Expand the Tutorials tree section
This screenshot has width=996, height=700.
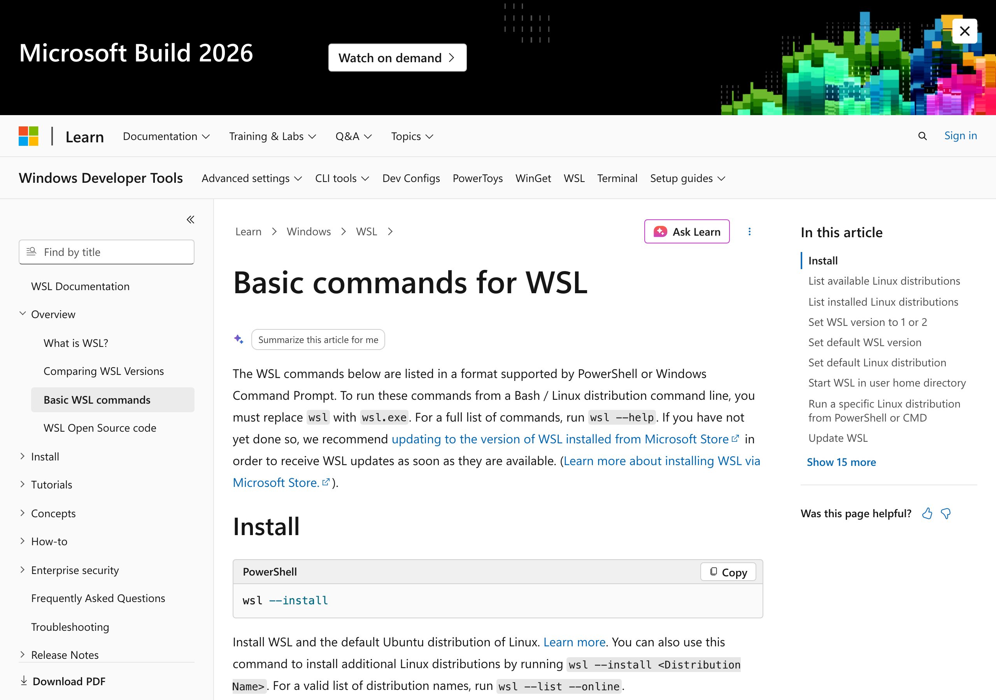[x=23, y=485]
